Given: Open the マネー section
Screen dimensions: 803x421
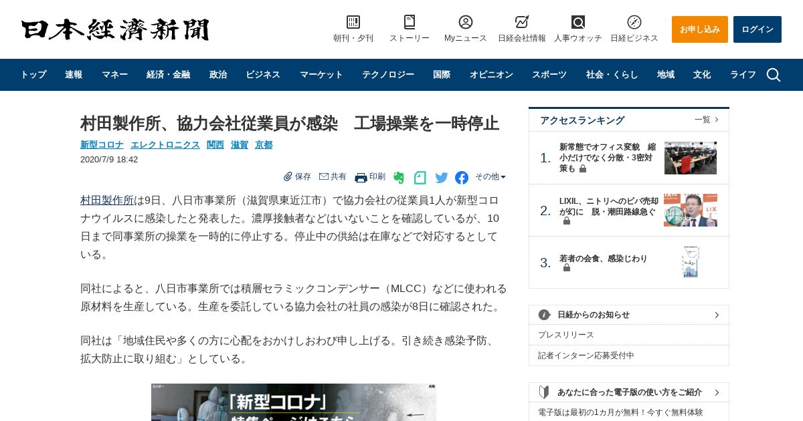Looking at the screenshot, I should pos(114,75).
